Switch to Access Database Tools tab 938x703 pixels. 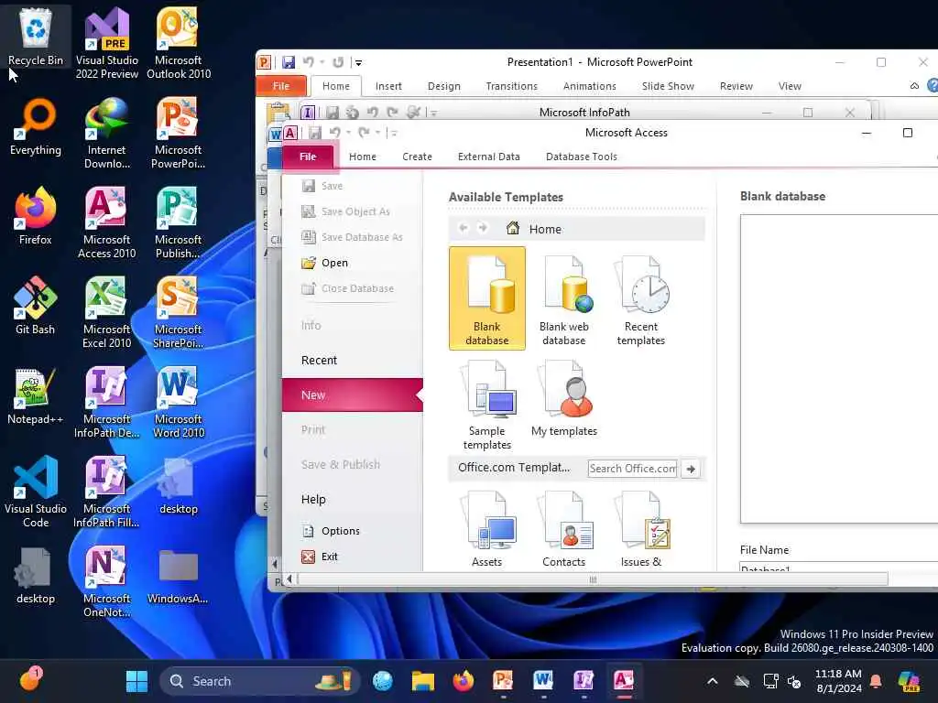click(582, 157)
